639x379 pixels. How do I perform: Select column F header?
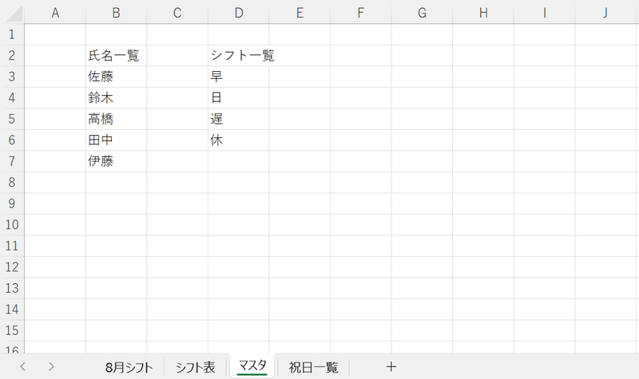click(x=361, y=13)
